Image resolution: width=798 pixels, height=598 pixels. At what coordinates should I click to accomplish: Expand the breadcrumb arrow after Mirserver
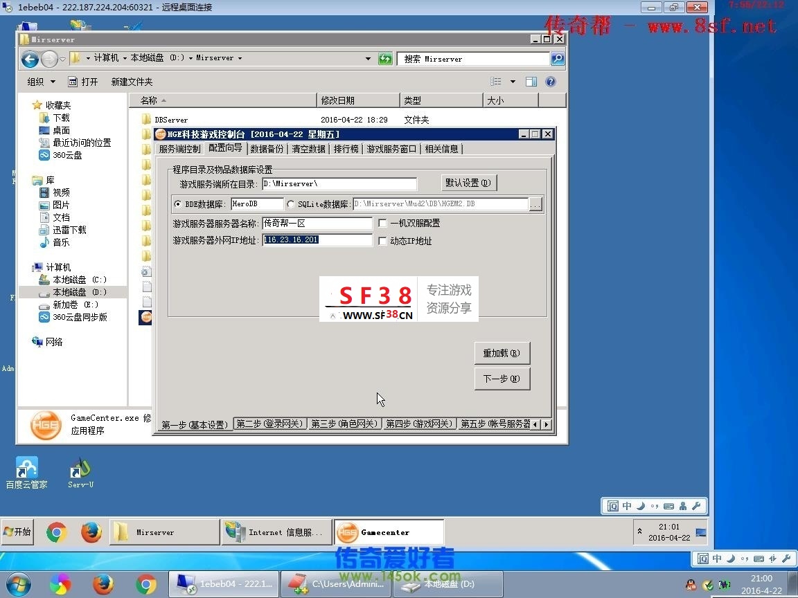239,58
